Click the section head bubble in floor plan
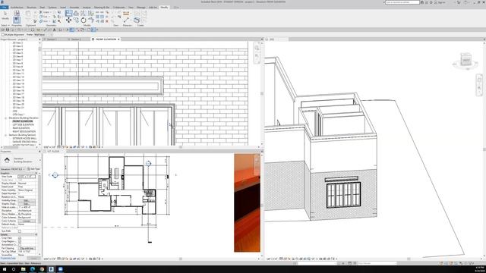Viewport: 486px width, 273px height. tap(148, 164)
